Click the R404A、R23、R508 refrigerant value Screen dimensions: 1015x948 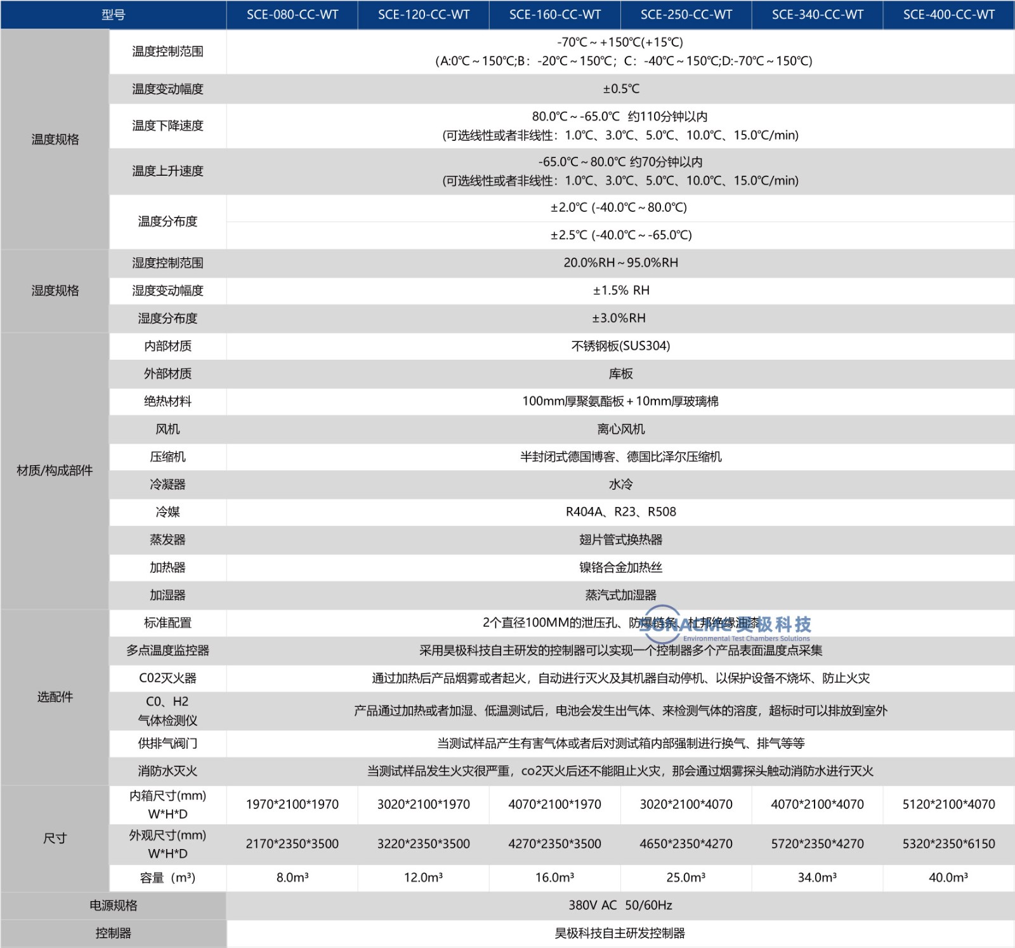(x=620, y=512)
